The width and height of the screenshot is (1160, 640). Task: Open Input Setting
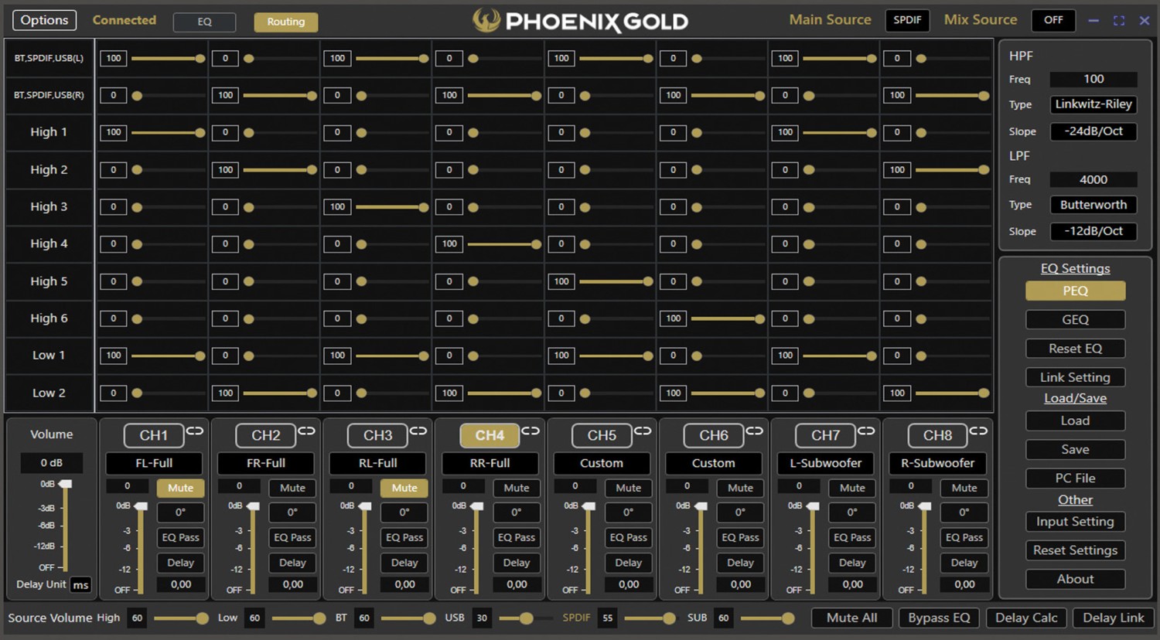pyautogui.click(x=1075, y=522)
